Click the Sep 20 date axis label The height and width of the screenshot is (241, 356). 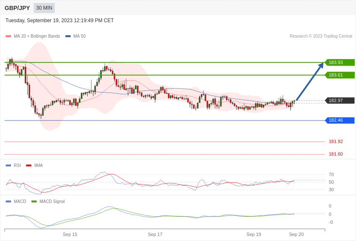point(296,234)
